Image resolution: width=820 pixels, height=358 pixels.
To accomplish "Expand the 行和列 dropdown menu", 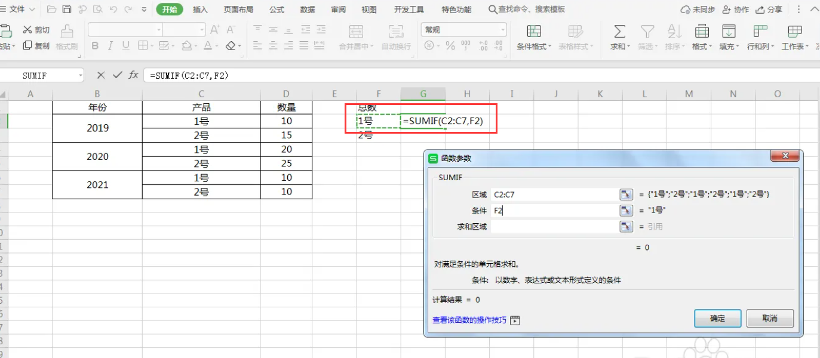I will (x=760, y=47).
